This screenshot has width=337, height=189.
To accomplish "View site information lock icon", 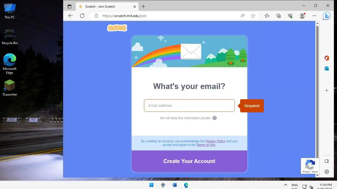I will click(x=96, y=16).
